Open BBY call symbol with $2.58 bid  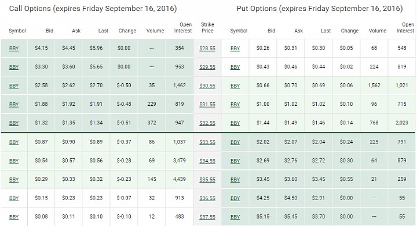pyautogui.click(x=14, y=86)
